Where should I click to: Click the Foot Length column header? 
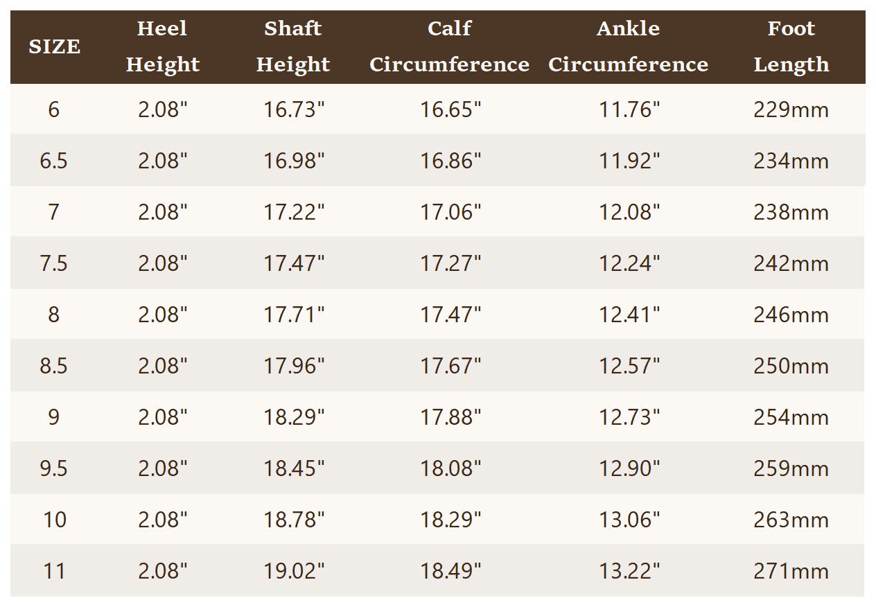[x=791, y=46]
